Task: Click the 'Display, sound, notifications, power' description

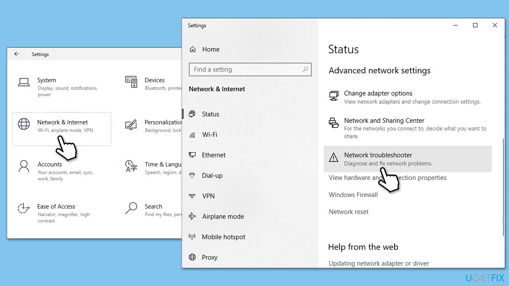Action: (68, 91)
